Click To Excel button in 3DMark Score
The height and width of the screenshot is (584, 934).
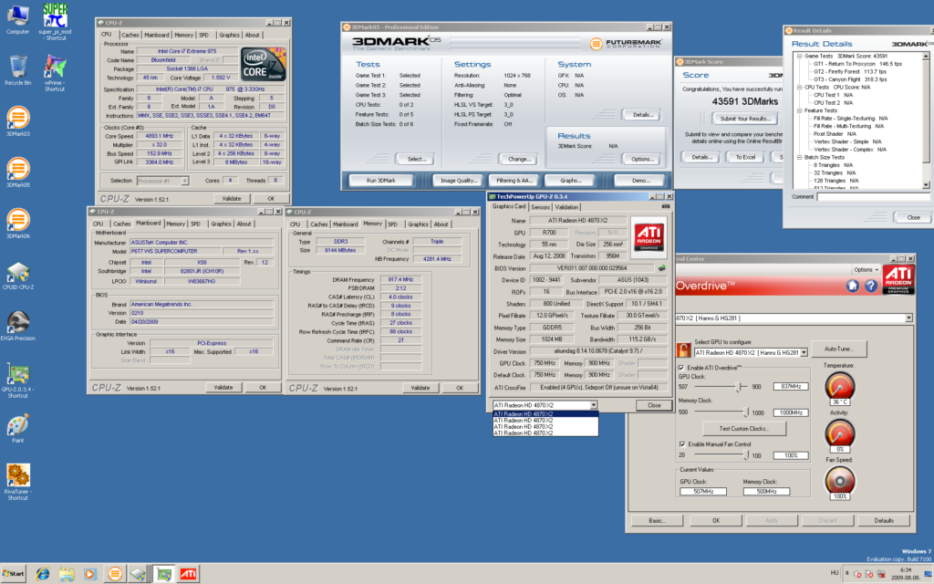(745, 157)
